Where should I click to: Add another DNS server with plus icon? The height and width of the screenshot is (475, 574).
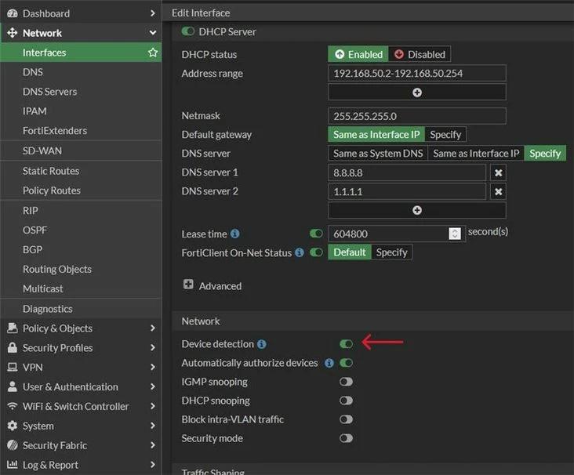[416, 210]
